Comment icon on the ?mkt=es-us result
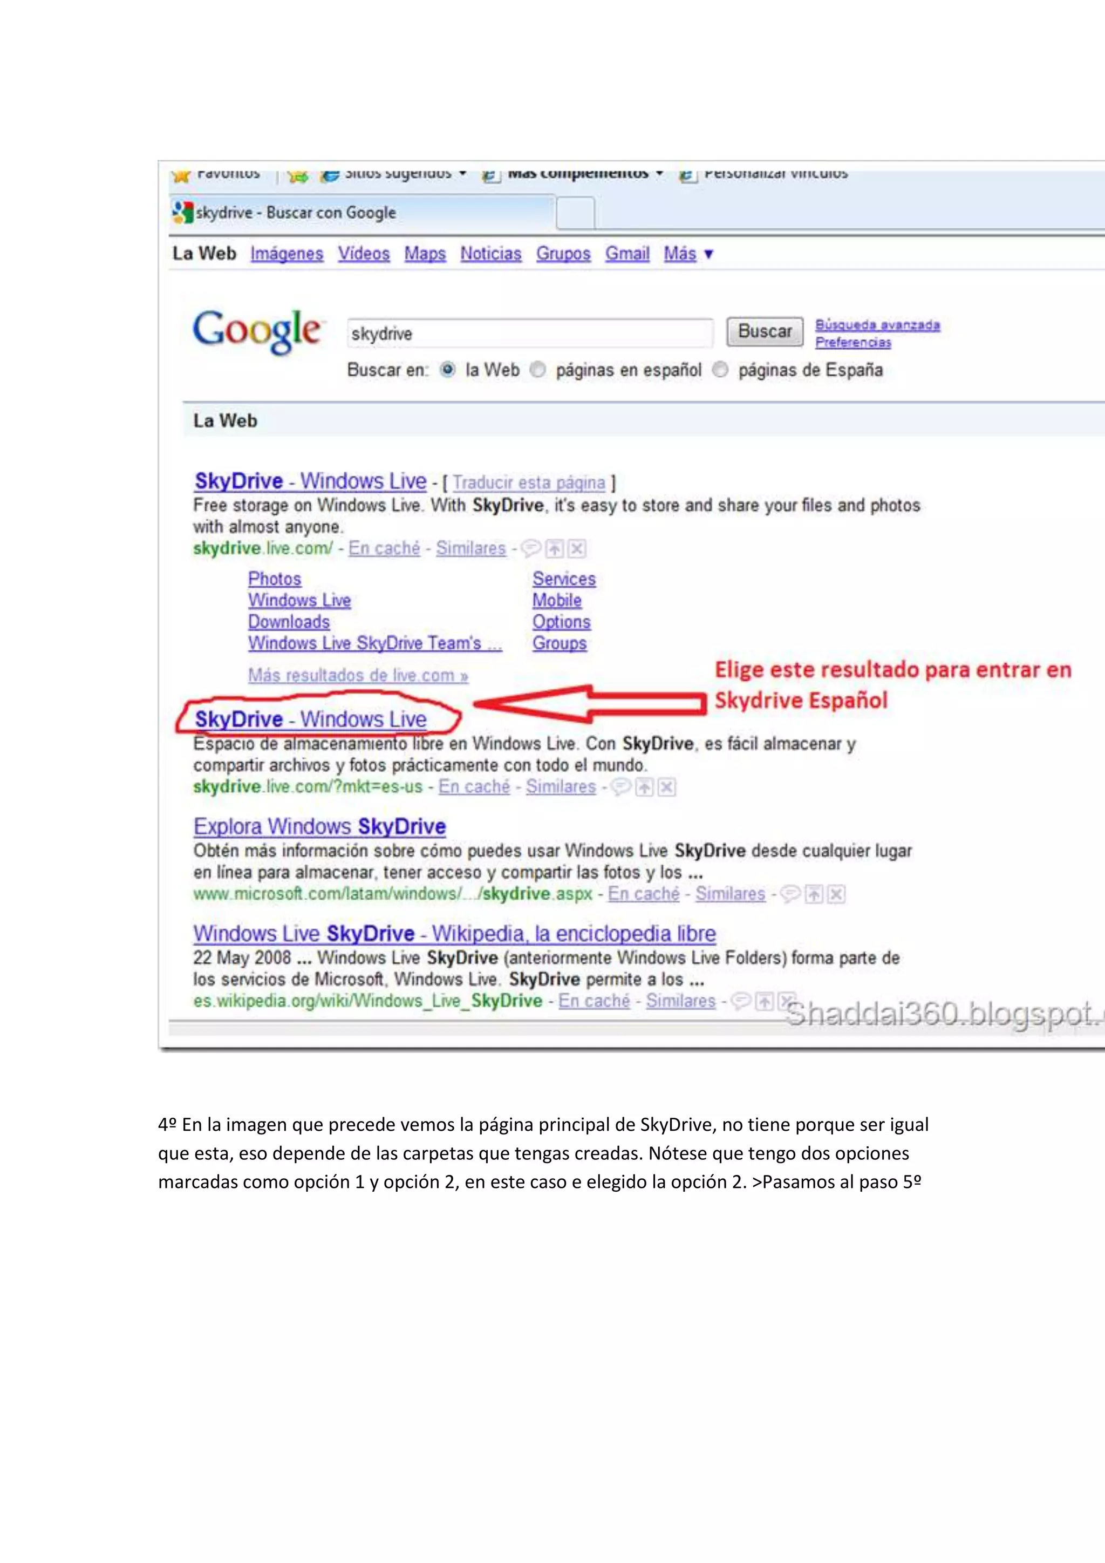The height and width of the screenshot is (1563, 1105). [620, 787]
